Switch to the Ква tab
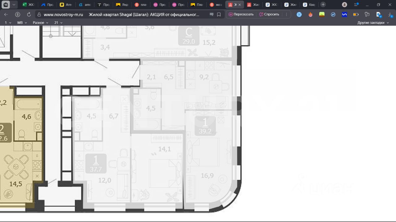396x222 pixels. click(309, 5)
